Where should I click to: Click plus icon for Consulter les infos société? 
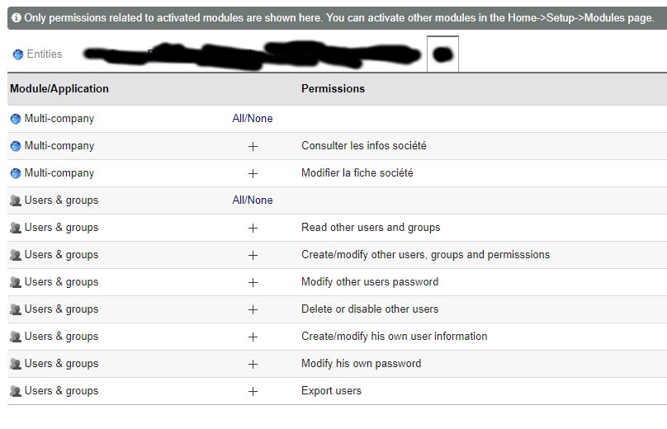pyautogui.click(x=253, y=146)
